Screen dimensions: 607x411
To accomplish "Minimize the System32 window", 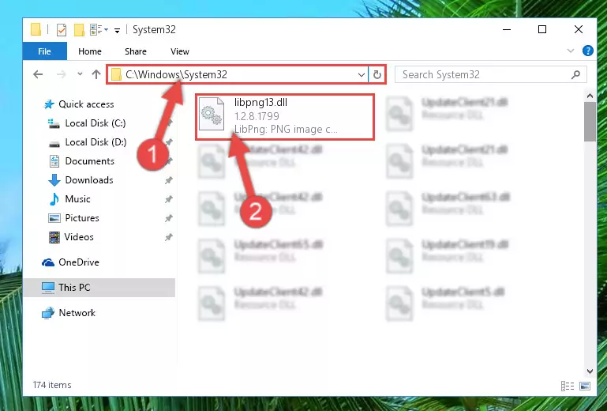I will tap(506, 29).
